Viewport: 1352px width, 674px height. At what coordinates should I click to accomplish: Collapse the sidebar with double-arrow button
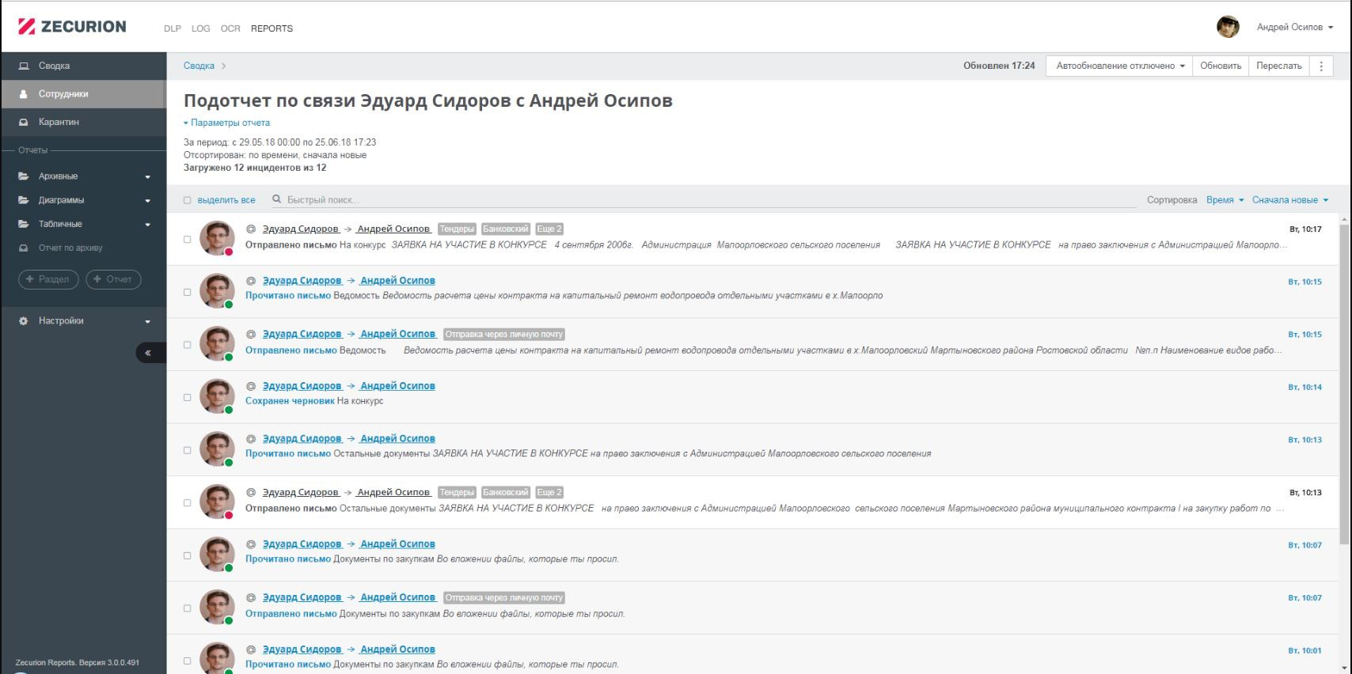150,353
